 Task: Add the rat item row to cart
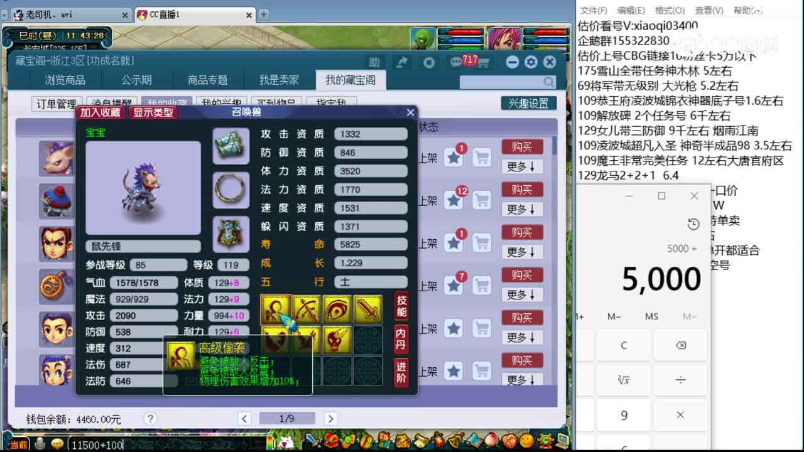coord(482,157)
